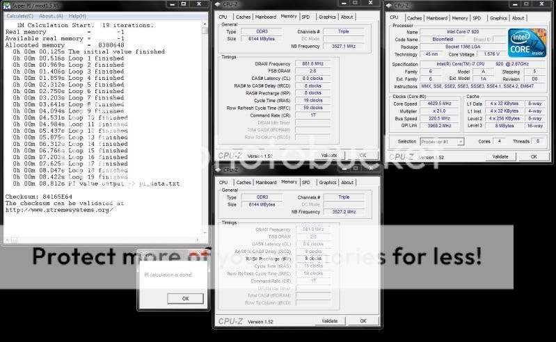The width and height of the screenshot is (556, 342).
Task: Click the Bloomfield code name value
Action: tap(443, 40)
